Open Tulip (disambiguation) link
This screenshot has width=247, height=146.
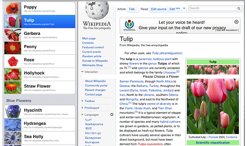(167, 53)
